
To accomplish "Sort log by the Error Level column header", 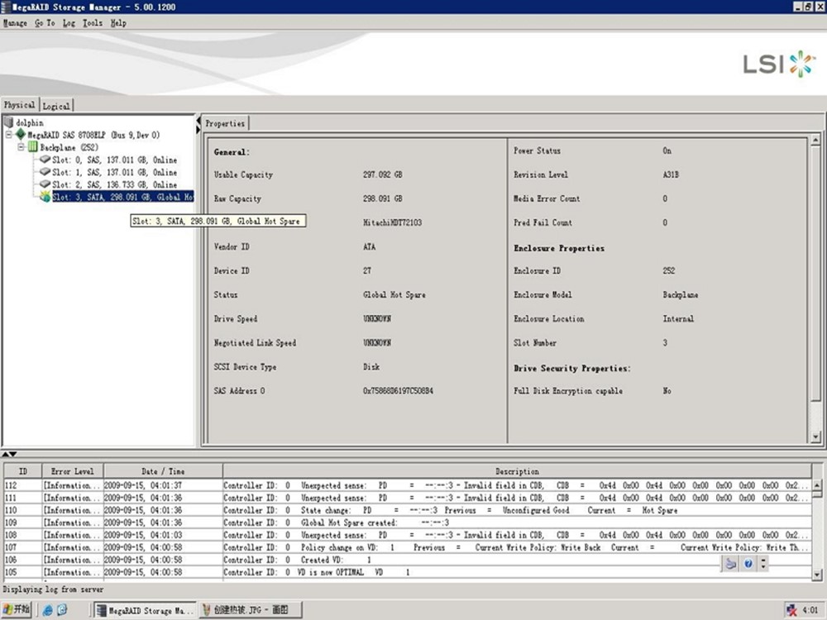I will pos(73,471).
